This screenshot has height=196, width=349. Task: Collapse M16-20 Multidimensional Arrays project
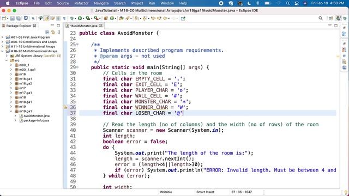pyautogui.click(x=2, y=51)
